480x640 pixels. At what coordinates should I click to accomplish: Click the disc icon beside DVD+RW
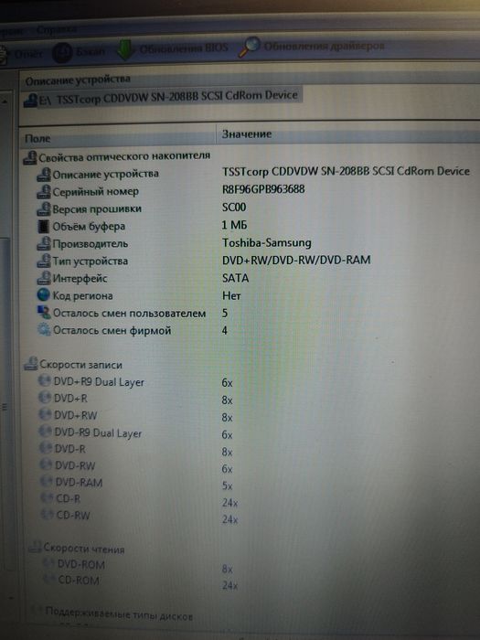pos(45,414)
